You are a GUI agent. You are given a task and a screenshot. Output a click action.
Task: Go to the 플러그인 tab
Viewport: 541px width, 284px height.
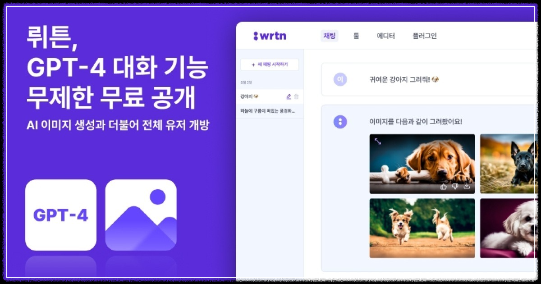425,36
